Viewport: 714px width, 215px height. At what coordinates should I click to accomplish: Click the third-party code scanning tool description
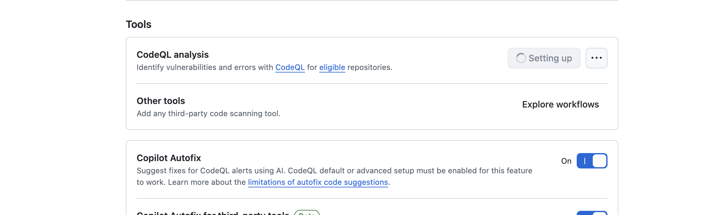[208, 114]
